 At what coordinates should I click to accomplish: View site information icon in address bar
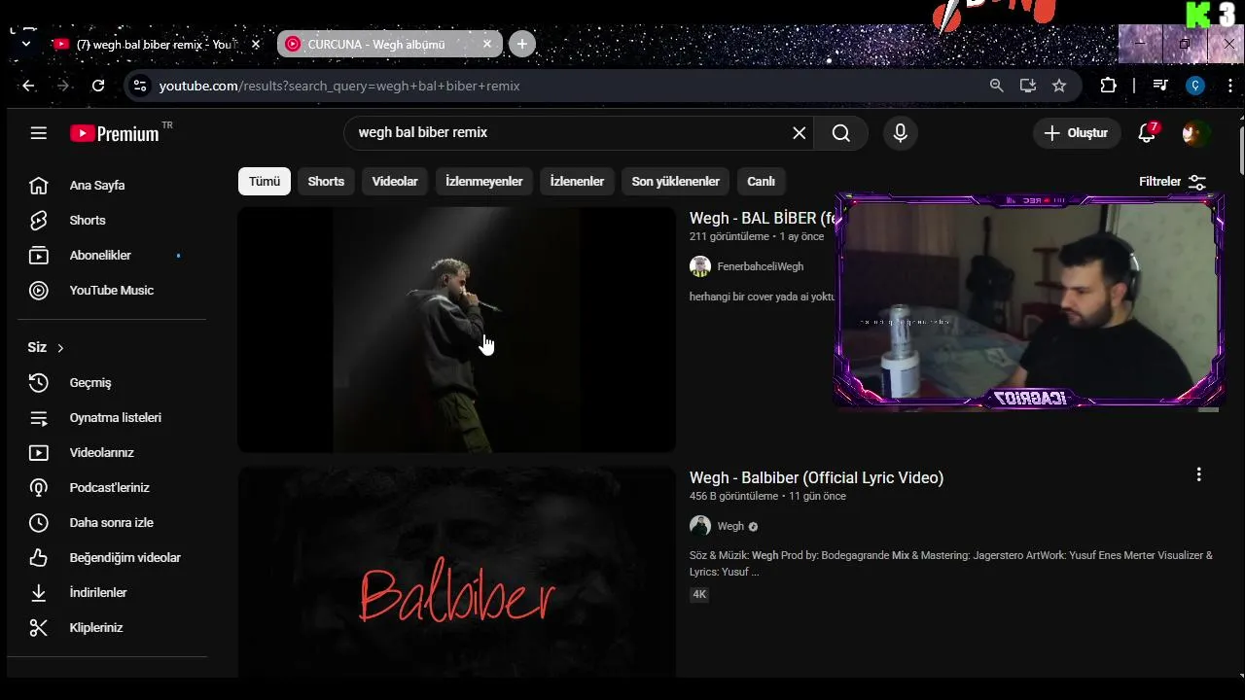(x=140, y=86)
